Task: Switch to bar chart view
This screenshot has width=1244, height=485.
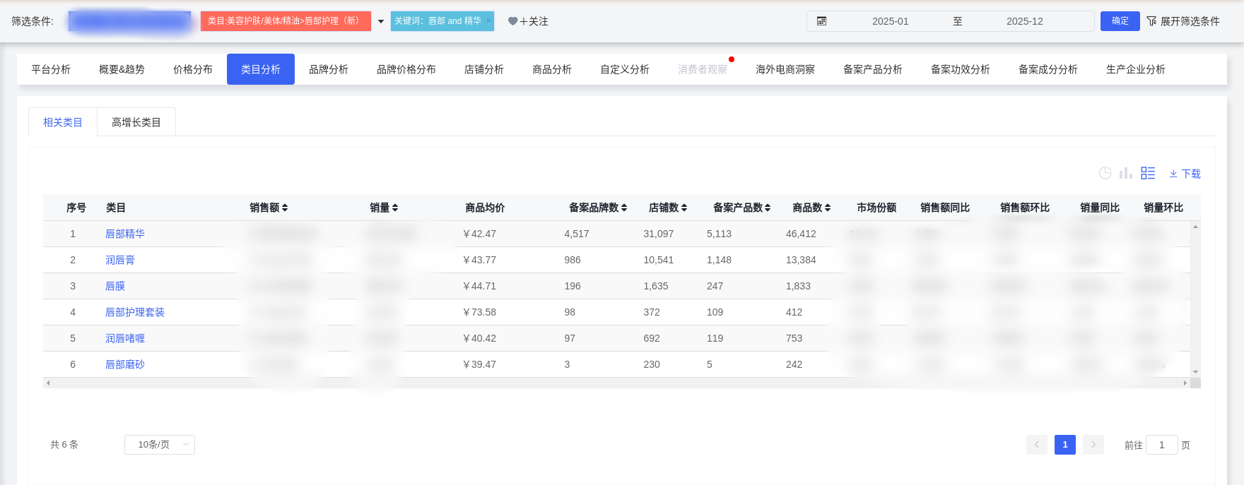Action: tap(1126, 173)
